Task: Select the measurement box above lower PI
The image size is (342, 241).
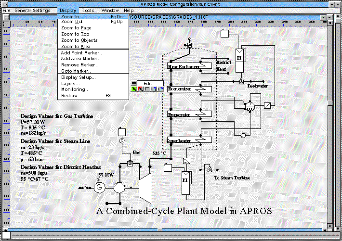Action: point(186,161)
